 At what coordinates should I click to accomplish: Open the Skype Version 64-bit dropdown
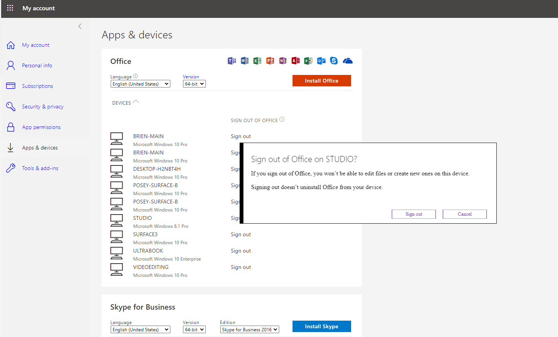tap(194, 330)
